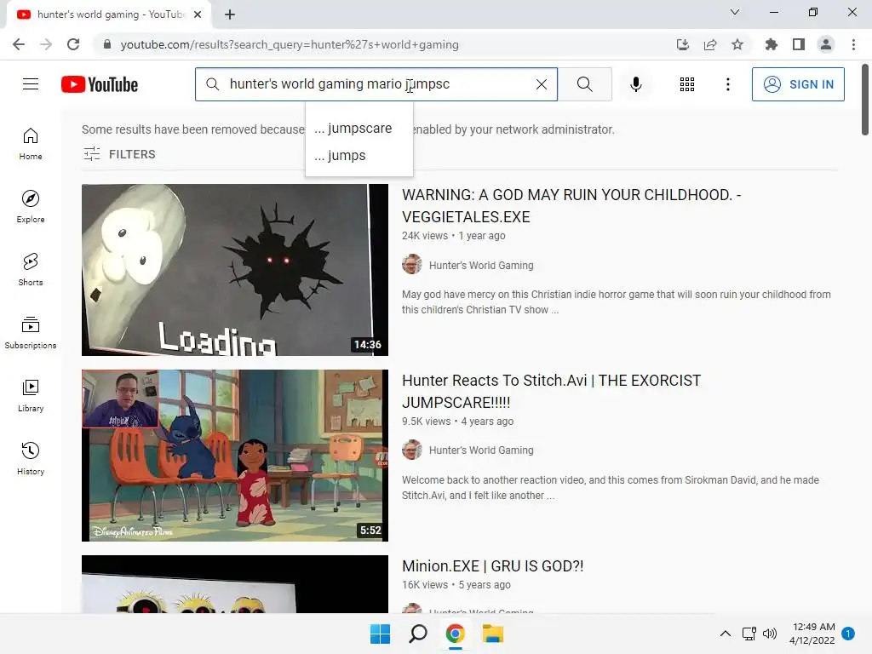The width and height of the screenshot is (872, 654).
Task: Open the Chrome tab search chevron
Action: tap(735, 12)
